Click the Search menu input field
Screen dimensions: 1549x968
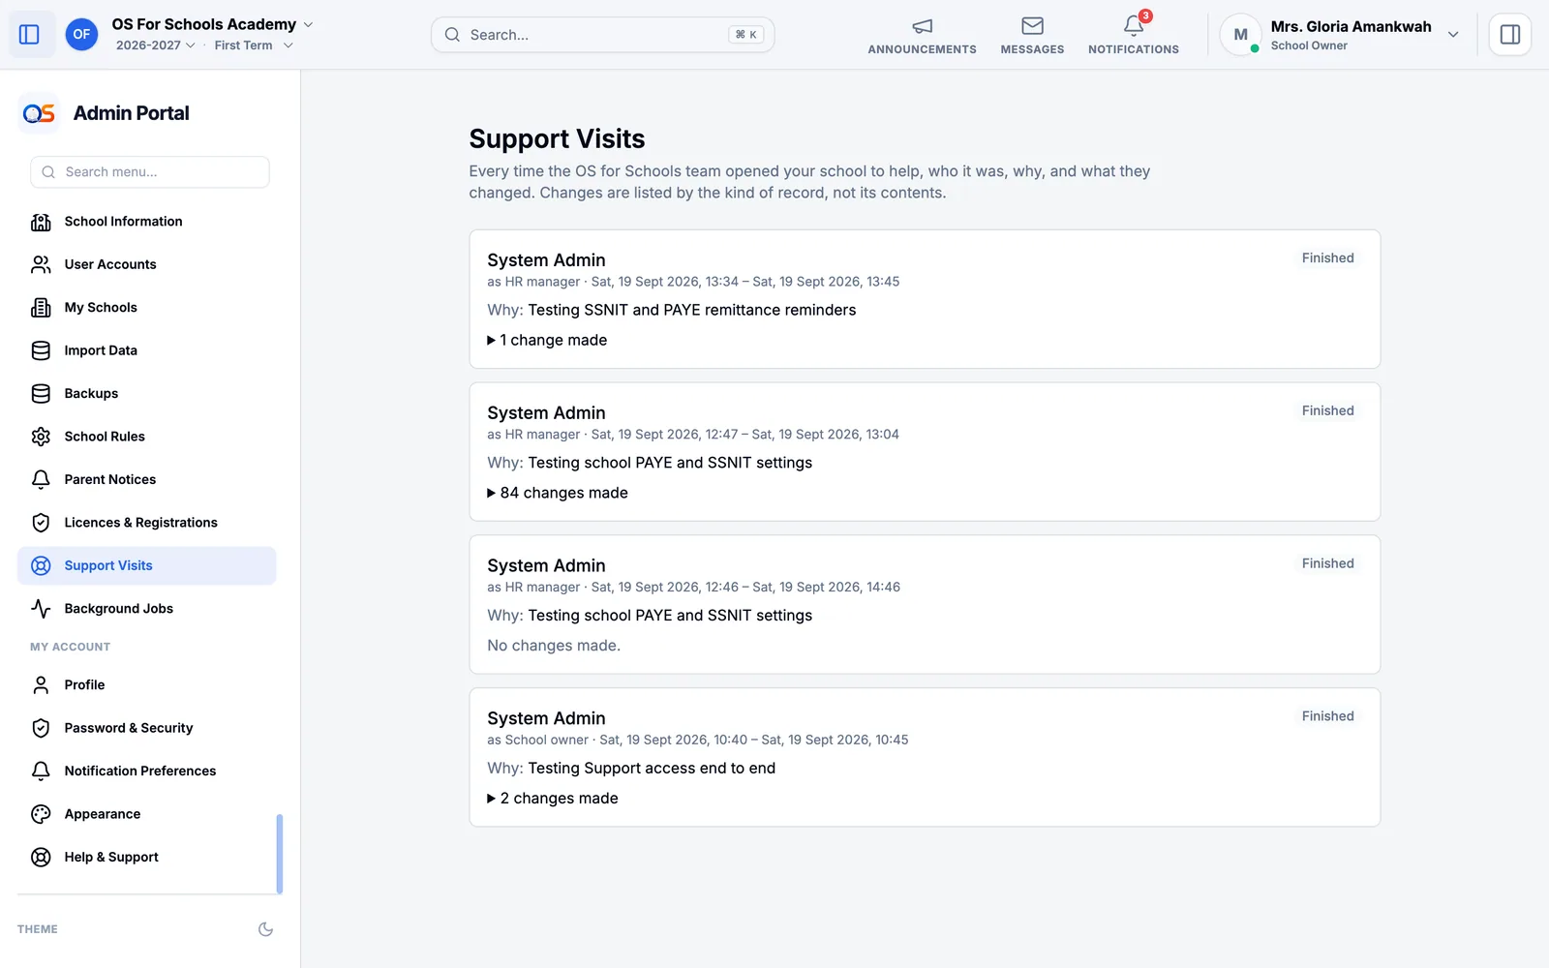(x=150, y=172)
